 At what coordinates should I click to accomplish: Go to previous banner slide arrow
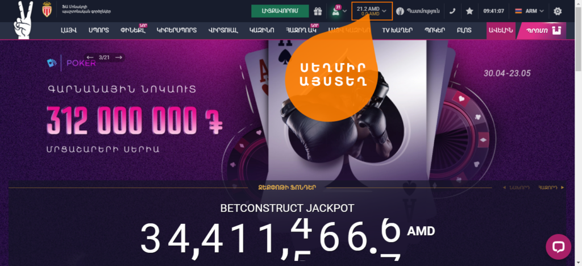(90, 57)
